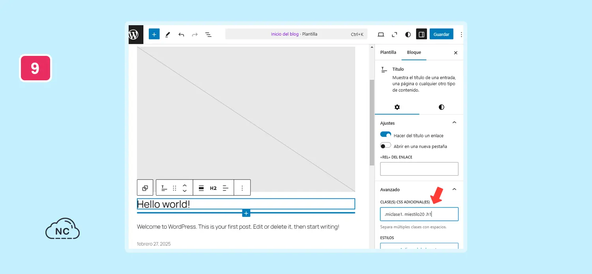Open the Styles half-circle icon in top bar
Screen dimensions: 592x274
tap(408, 34)
